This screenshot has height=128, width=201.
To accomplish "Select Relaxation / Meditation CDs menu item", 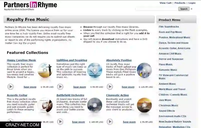I will pyautogui.click(x=174, y=127).
